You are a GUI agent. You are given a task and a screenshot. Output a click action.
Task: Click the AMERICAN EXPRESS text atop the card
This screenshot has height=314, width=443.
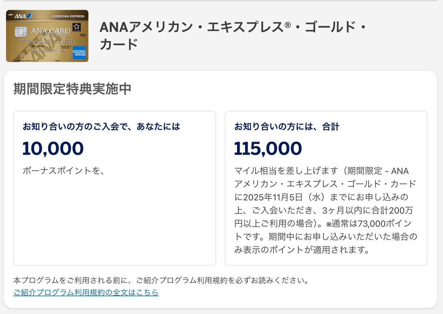69,16
